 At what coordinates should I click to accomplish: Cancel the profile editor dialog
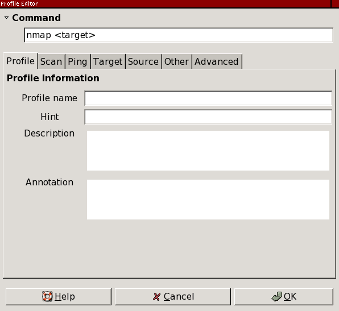(173, 297)
